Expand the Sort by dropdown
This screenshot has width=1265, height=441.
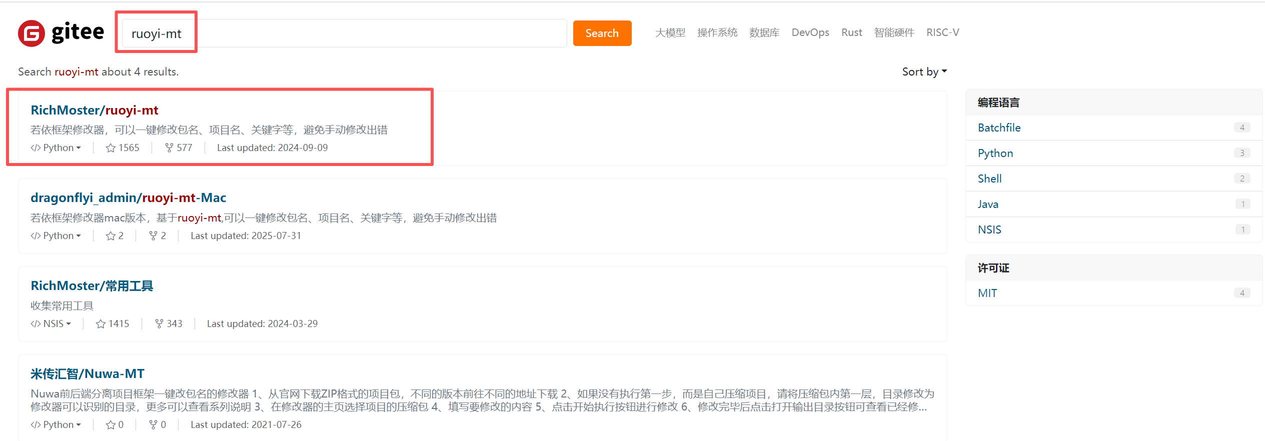[924, 71]
